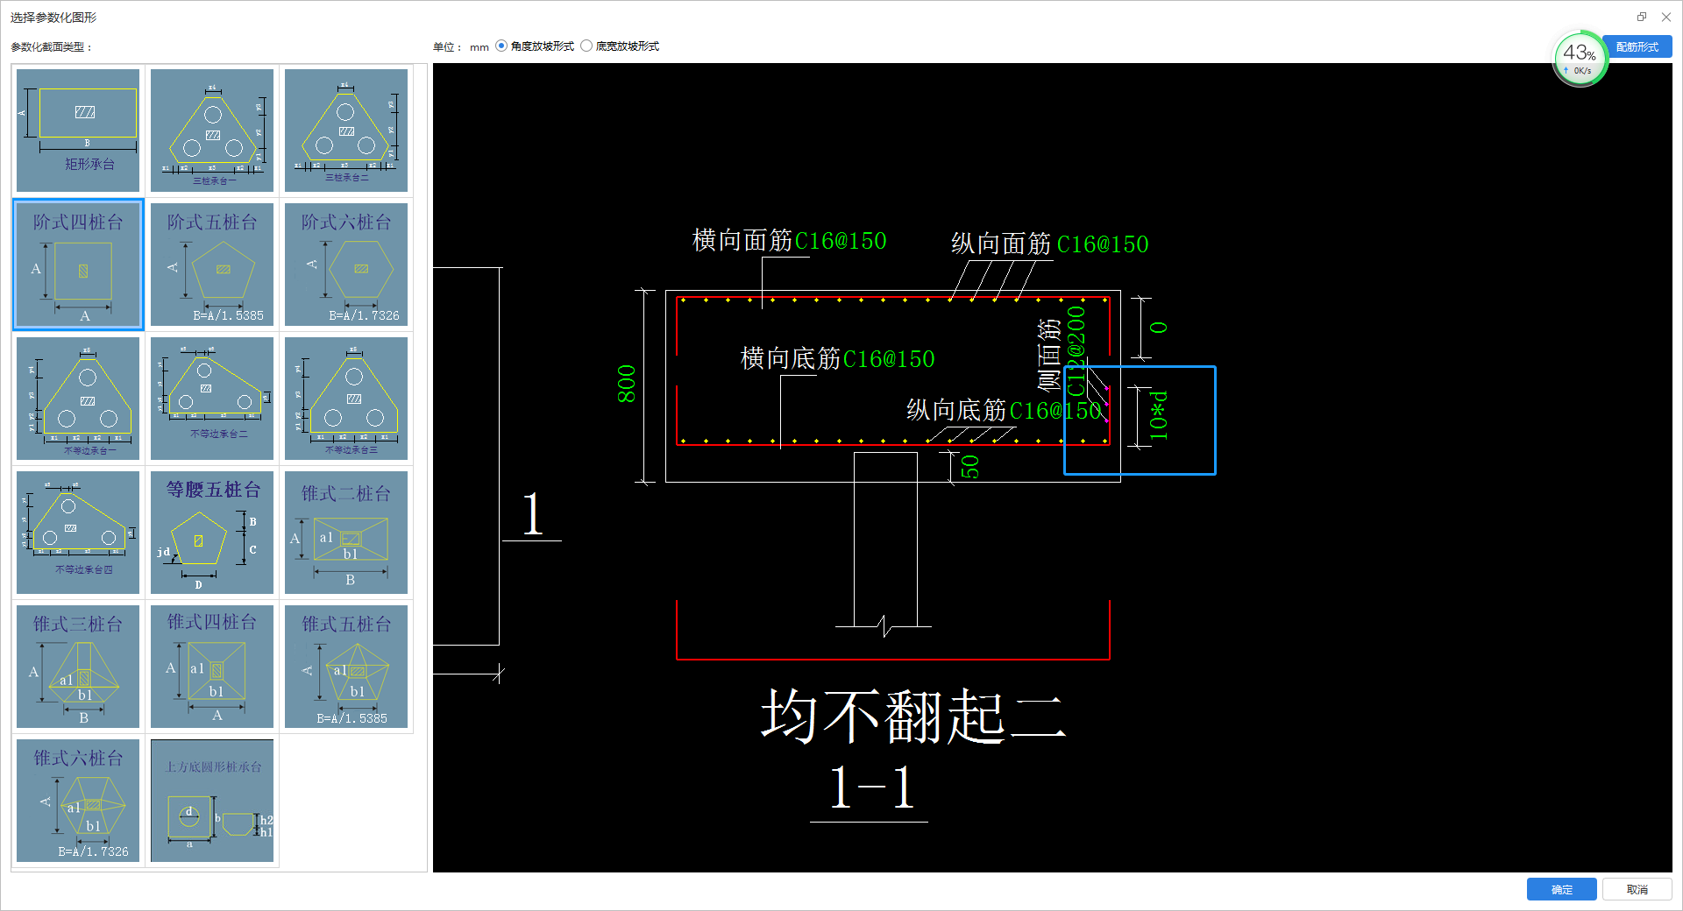Enable the 角度放坡形式 radio option

[501, 46]
